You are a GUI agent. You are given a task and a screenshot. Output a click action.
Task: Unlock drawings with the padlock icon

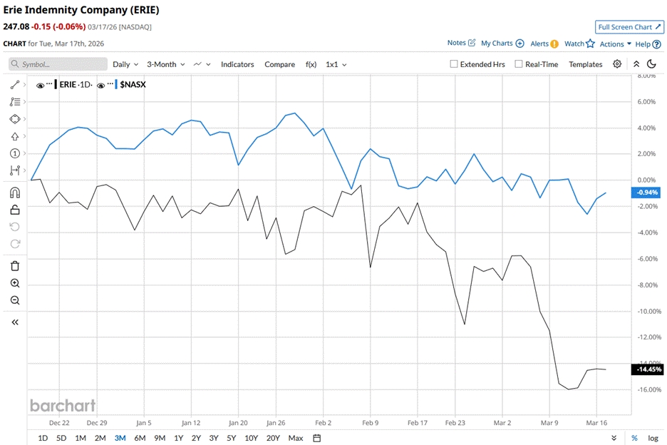pyautogui.click(x=14, y=210)
